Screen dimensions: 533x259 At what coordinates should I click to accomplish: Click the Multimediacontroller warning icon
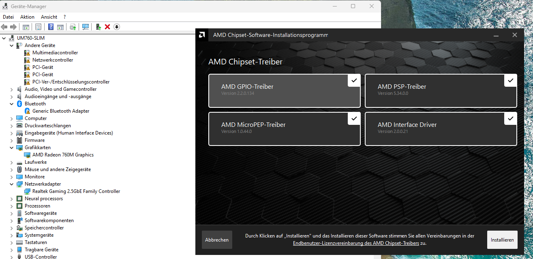[x=27, y=53]
